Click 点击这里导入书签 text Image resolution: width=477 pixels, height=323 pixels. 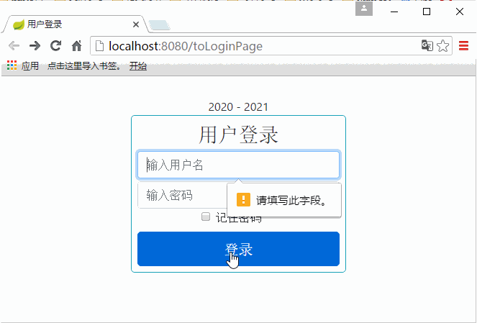[x=84, y=65]
